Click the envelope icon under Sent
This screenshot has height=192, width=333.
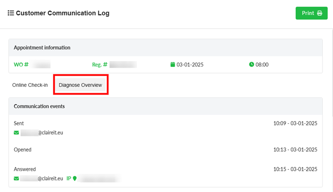pyautogui.click(x=16, y=133)
